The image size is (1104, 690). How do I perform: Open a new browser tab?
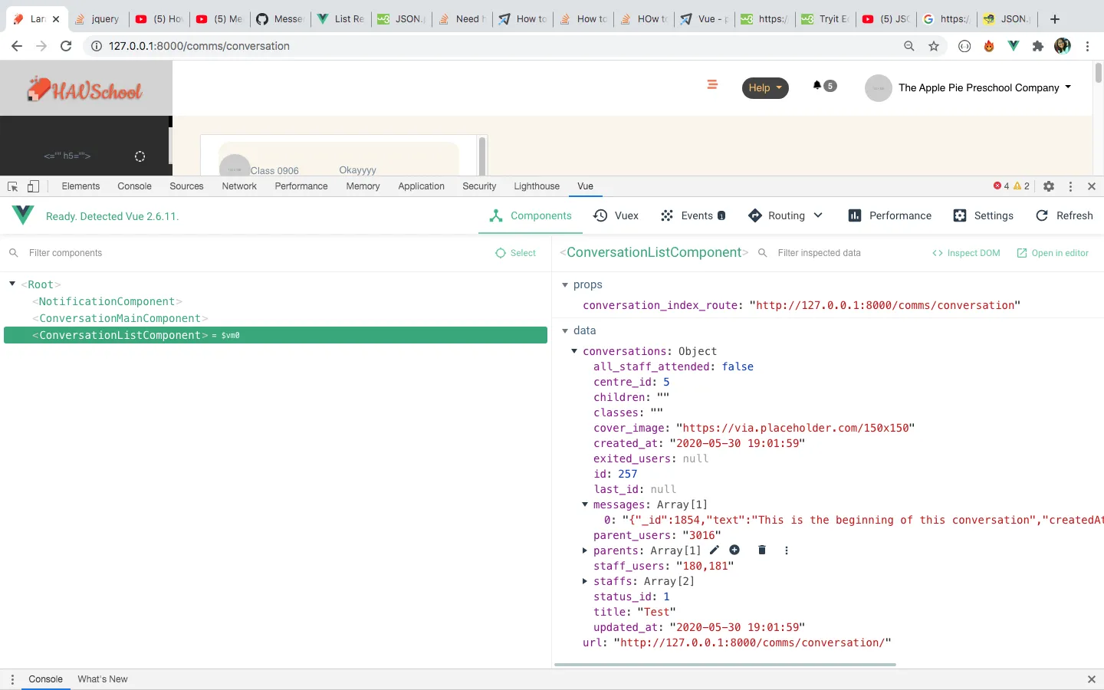1055,19
